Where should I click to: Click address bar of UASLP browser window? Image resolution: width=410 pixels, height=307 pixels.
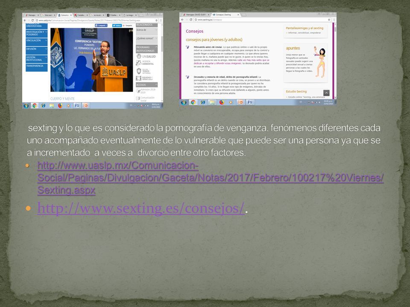point(97,20)
